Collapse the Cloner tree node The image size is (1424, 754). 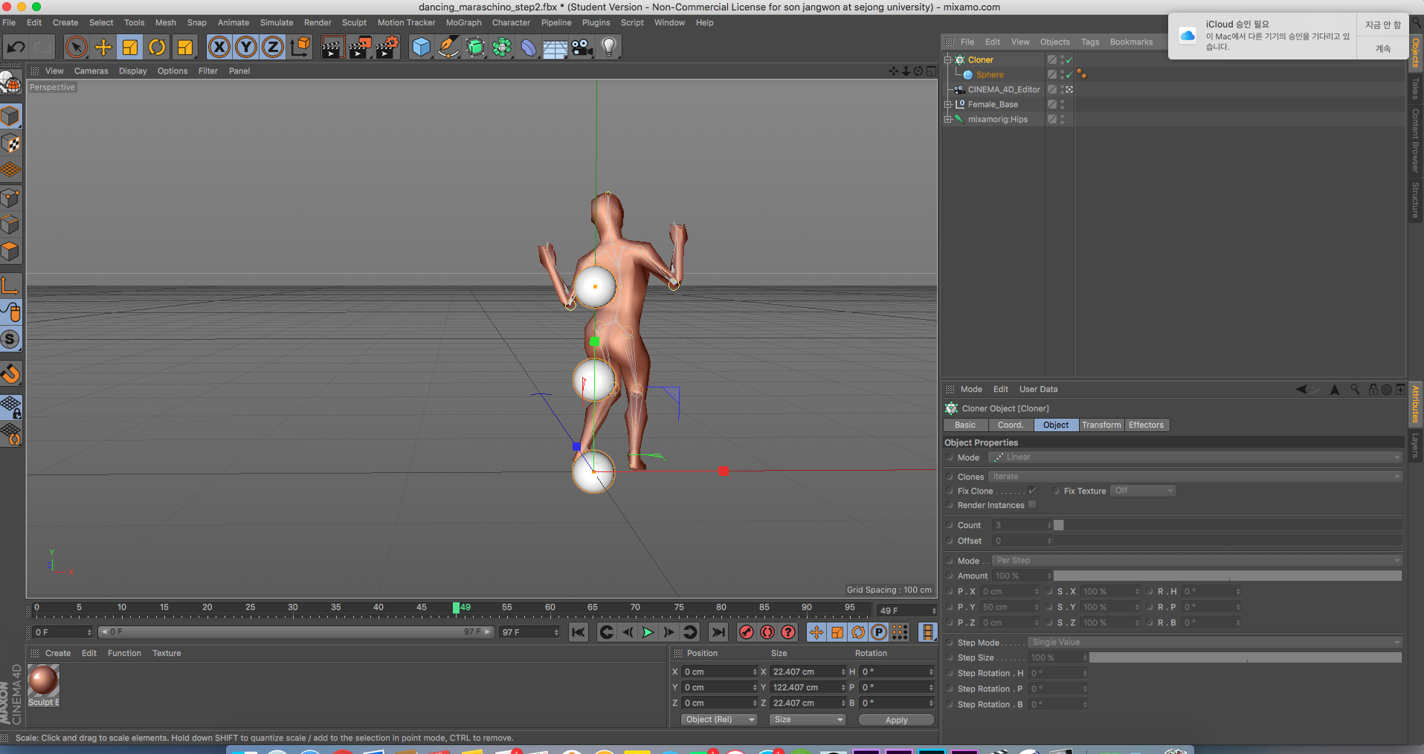click(948, 59)
